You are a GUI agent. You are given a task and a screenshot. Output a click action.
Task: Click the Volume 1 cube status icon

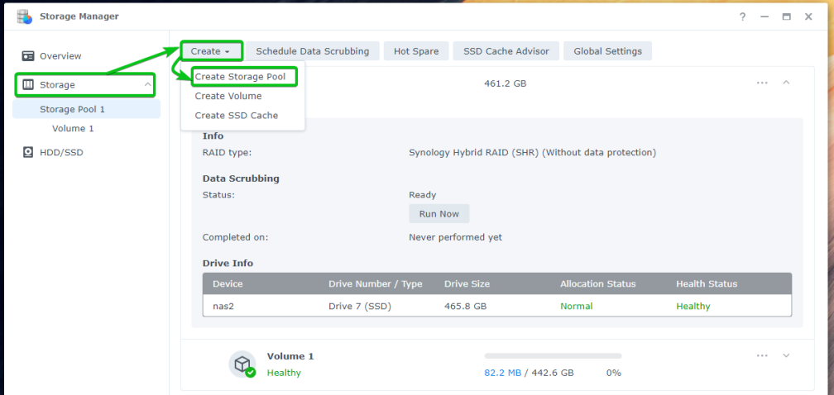pos(242,364)
